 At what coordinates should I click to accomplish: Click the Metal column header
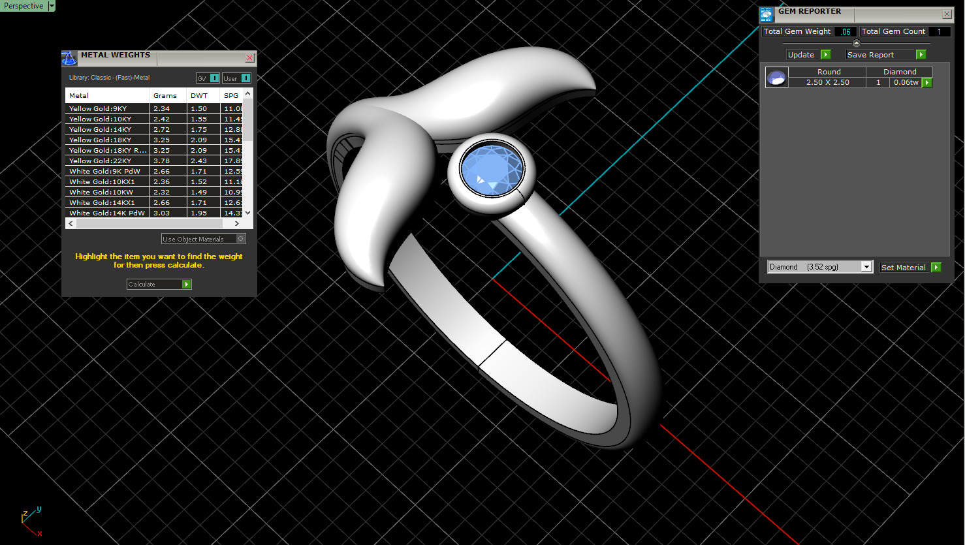point(107,95)
